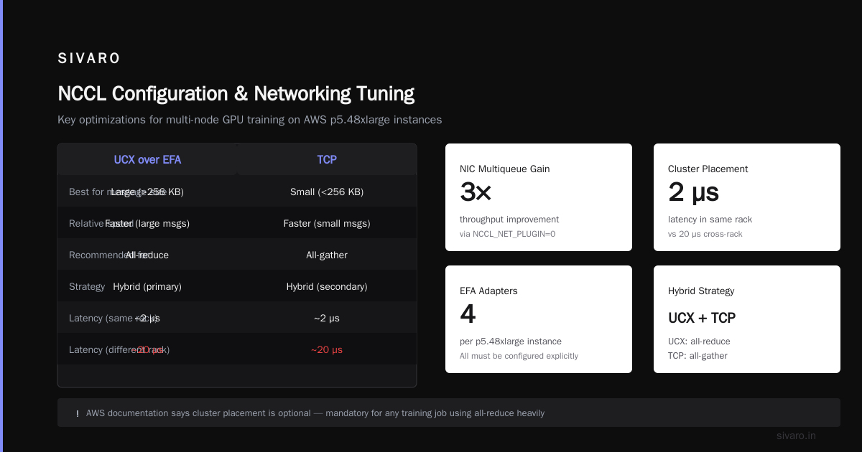
Task: Click the "vs 20 µs cross-rack" note
Action: tap(705, 234)
